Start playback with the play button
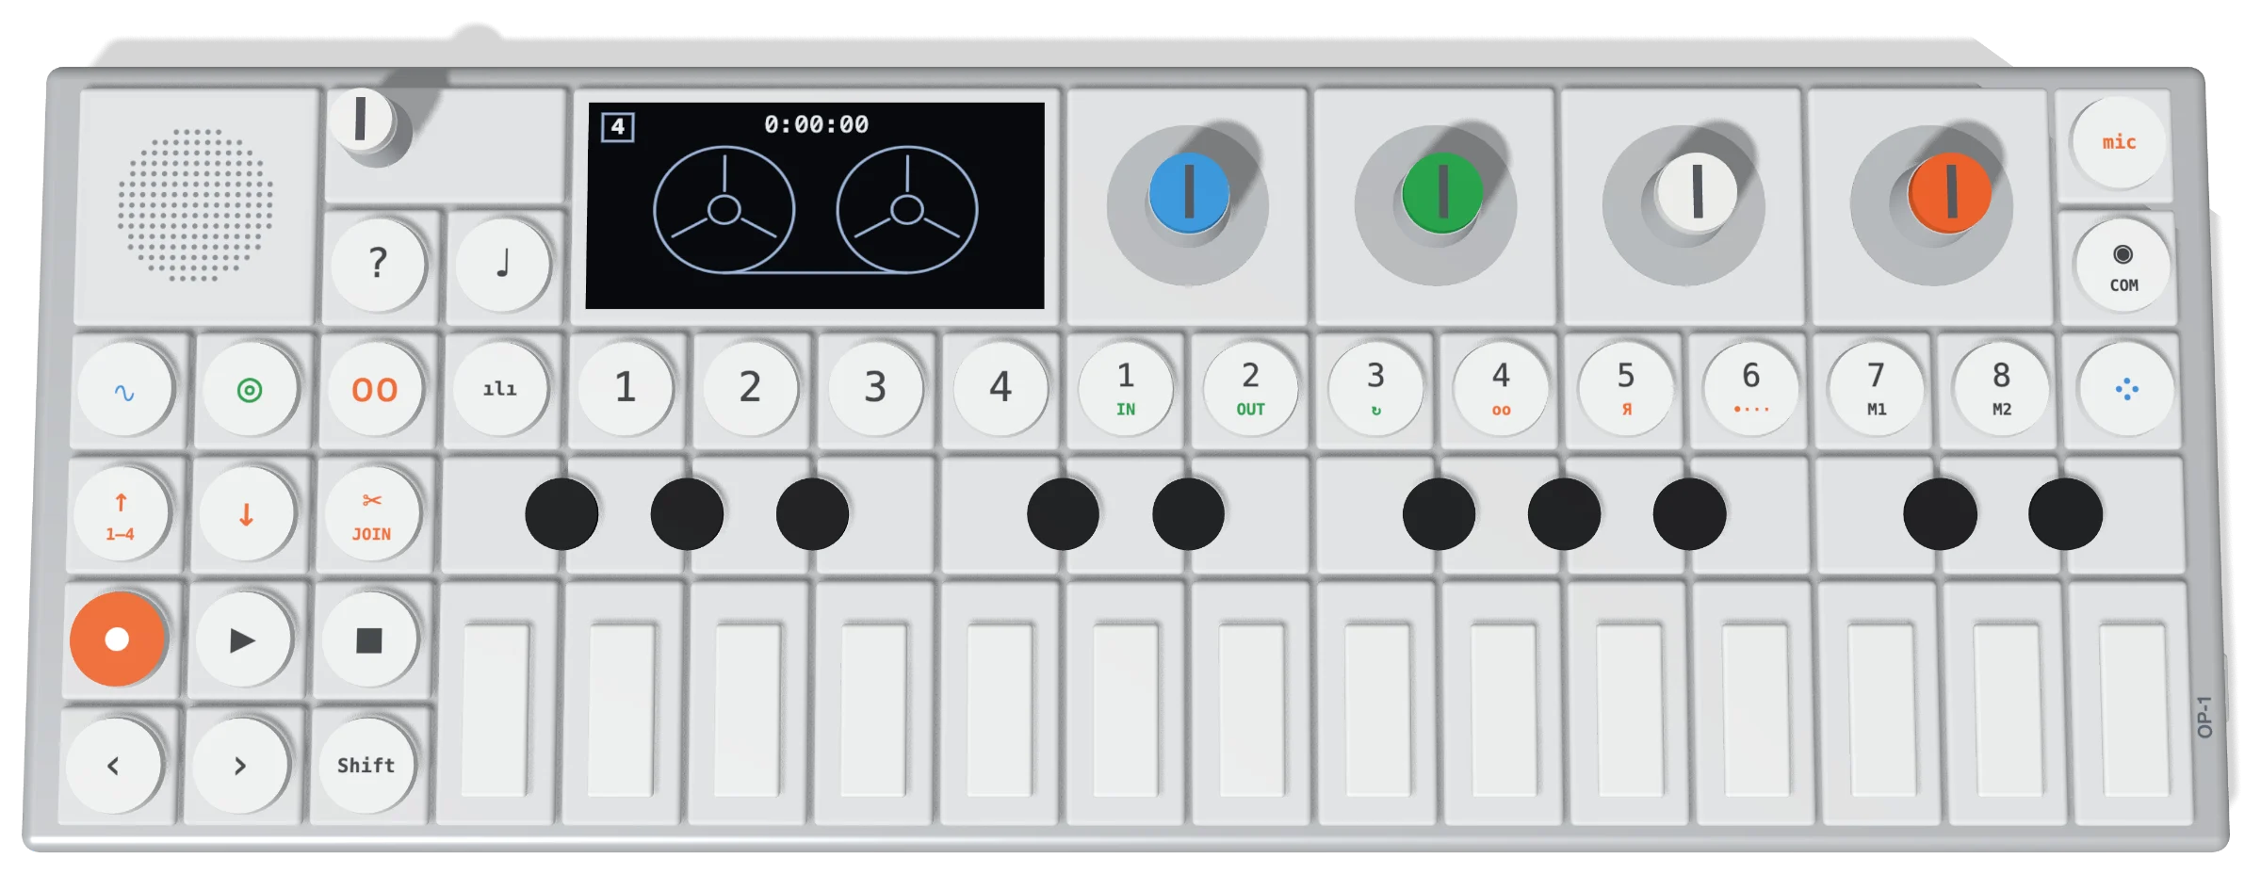Image resolution: width=2261 pixels, height=874 pixels. tap(243, 640)
